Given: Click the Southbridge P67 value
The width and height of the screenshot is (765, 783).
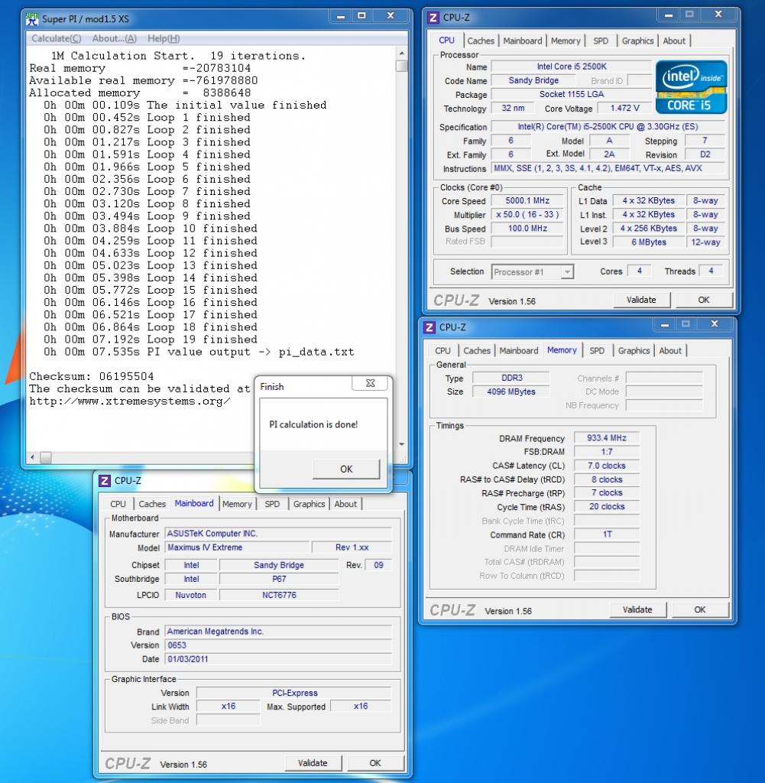Looking at the screenshot, I should click(279, 580).
